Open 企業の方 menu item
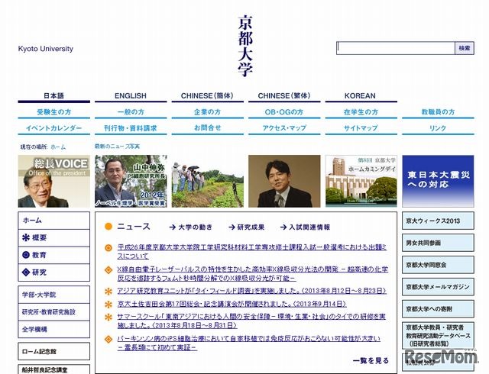The width and height of the screenshot is (489, 374). coord(207,112)
